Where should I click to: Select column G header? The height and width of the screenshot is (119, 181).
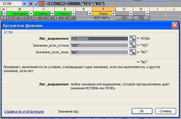[124, 9]
